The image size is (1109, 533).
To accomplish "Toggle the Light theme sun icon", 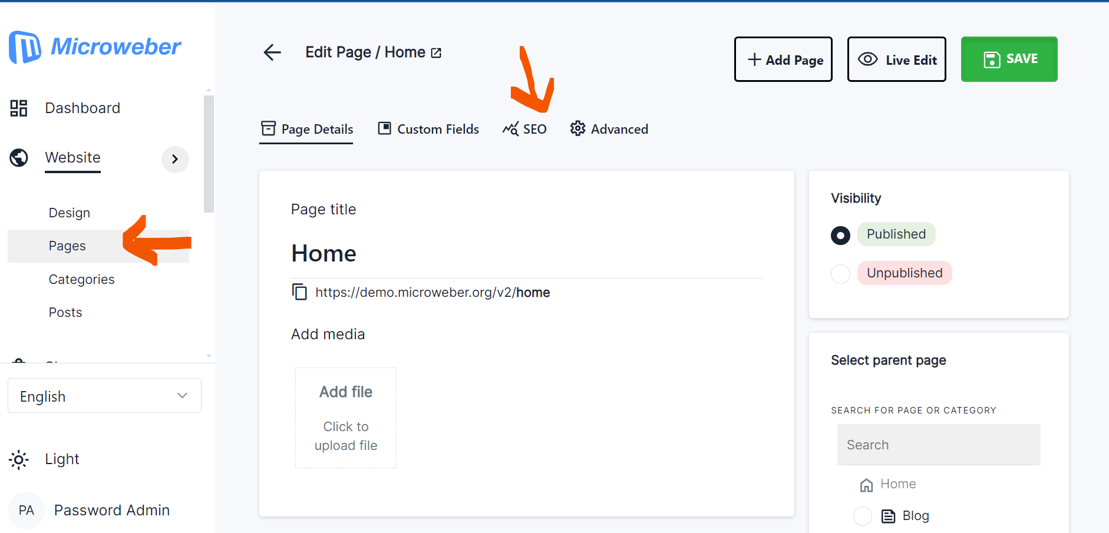I will pos(19,459).
